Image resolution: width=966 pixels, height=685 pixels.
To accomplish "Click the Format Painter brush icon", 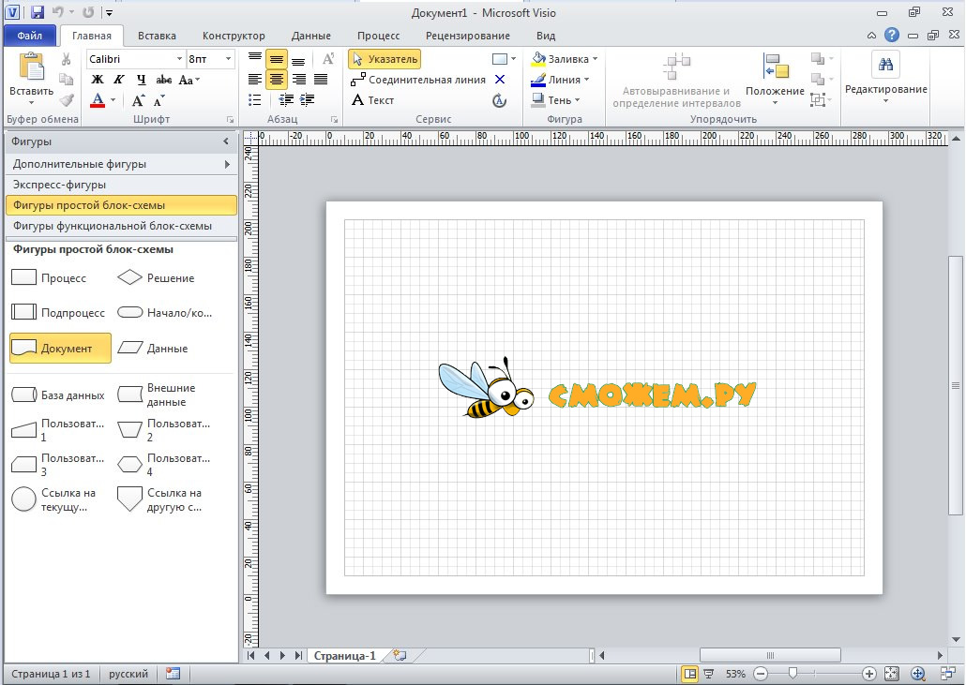I will [x=66, y=99].
